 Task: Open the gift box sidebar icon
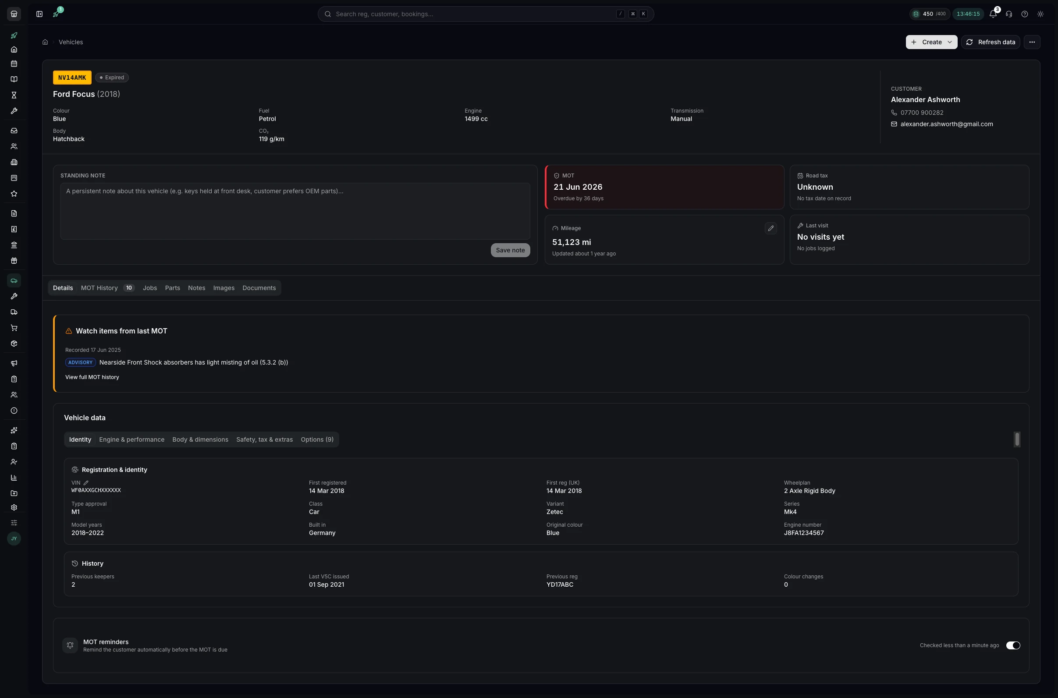click(x=14, y=261)
